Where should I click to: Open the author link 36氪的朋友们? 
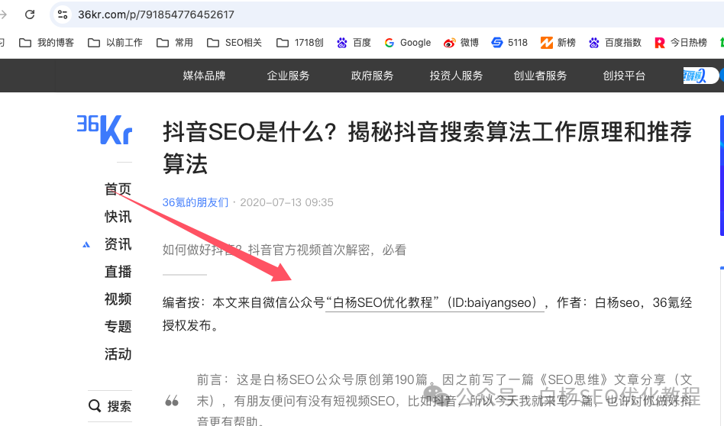pos(196,202)
